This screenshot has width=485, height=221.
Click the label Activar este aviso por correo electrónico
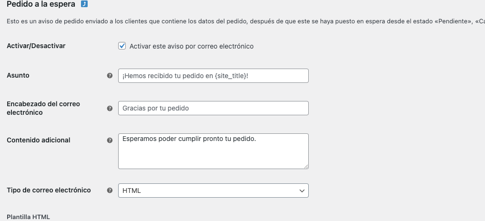click(x=192, y=46)
